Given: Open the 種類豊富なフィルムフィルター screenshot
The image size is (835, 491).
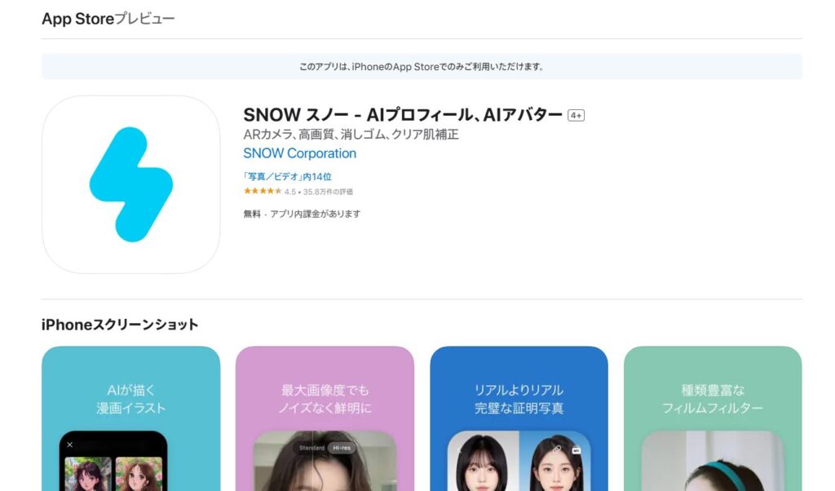Looking at the screenshot, I should tap(713, 418).
